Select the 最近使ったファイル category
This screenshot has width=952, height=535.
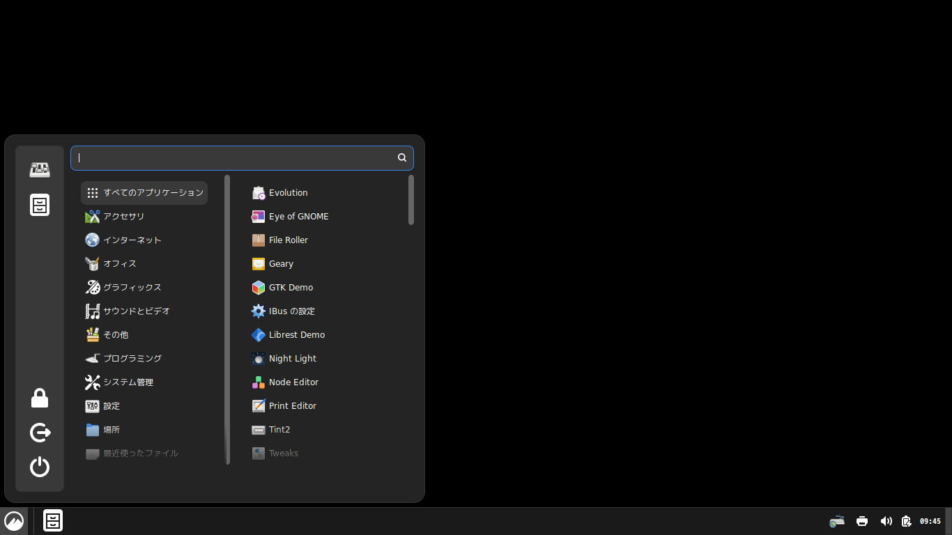click(144, 453)
